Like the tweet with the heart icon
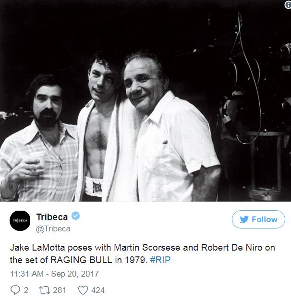Image resolution: width=291 pixels, height=304 pixels. [83, 290]
